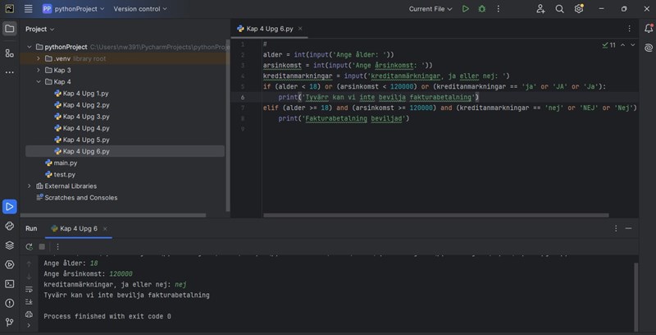Rerun Kap 4 Upg 6 in Run panel
Viewport: 656px width, 335px height.
(30, 246)
